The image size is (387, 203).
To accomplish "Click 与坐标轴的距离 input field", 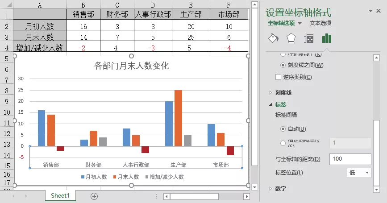I will [350, 159].
